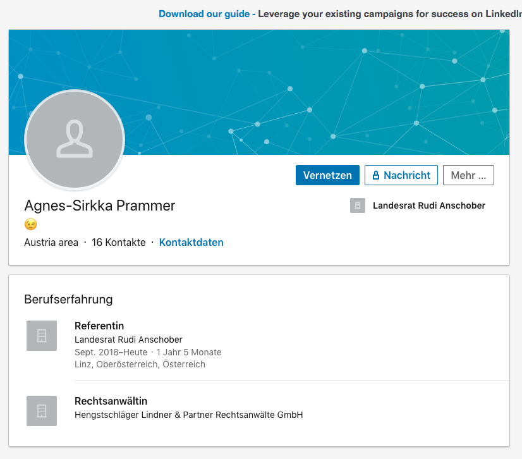This screenshot has width=522, height=459.
Task: Click the 16 Kontakte connections count
Action: 119,242
